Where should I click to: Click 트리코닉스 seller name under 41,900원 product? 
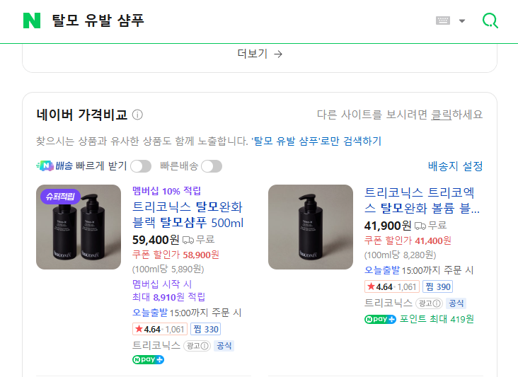(388, 303)
